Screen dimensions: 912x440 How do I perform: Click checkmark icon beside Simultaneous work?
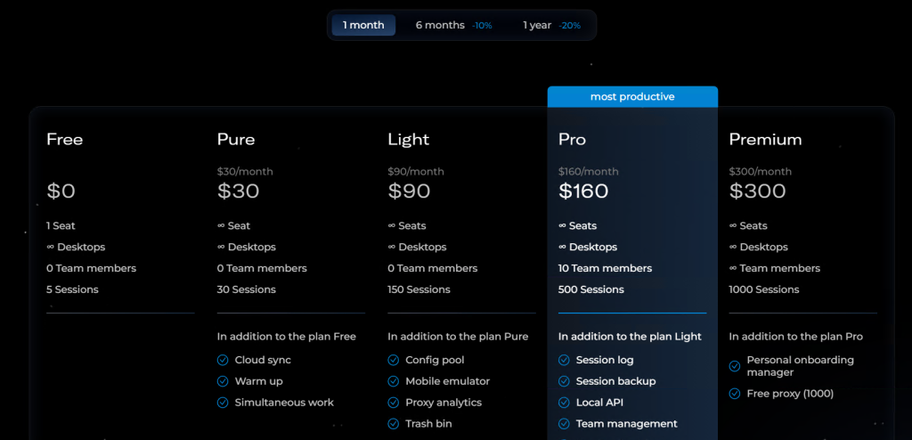(x=223, y=403)
